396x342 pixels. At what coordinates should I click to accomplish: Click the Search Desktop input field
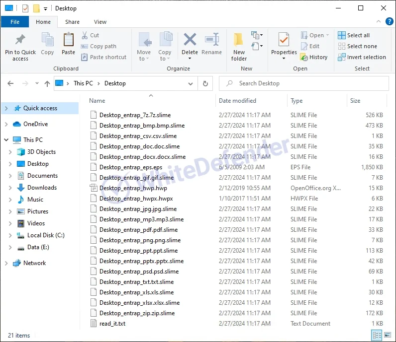tap(303, 83)
